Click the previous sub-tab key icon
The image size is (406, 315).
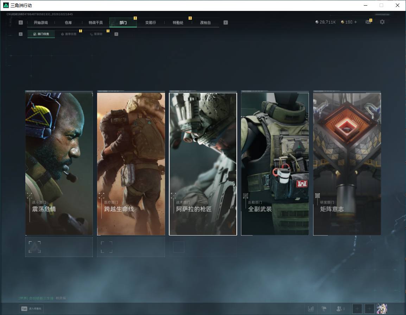click(x=21, y=34)
